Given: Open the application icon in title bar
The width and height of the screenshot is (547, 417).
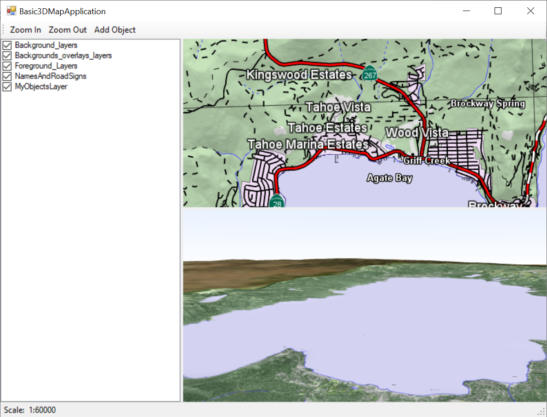Looking at the screenshot, I should (x=11, y=11).
